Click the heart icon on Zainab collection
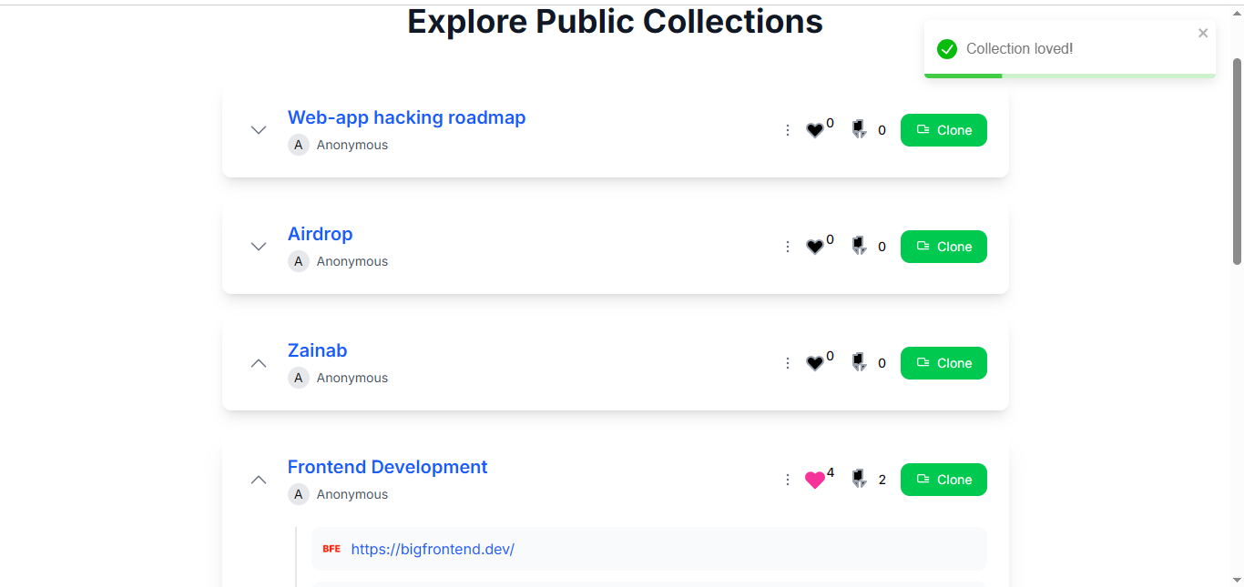Screen dimensions: 1244x587 (x=815, y=363)
